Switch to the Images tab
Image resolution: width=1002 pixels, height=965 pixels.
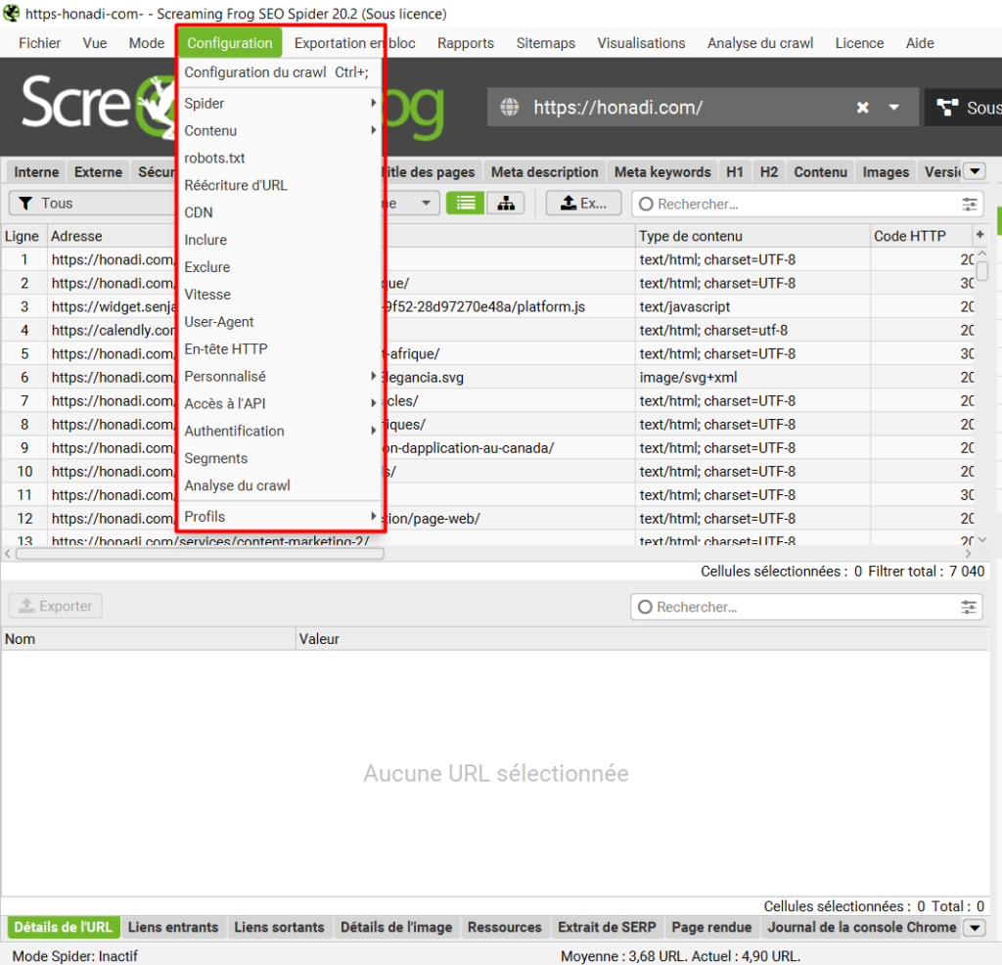[x=886, y=172]
